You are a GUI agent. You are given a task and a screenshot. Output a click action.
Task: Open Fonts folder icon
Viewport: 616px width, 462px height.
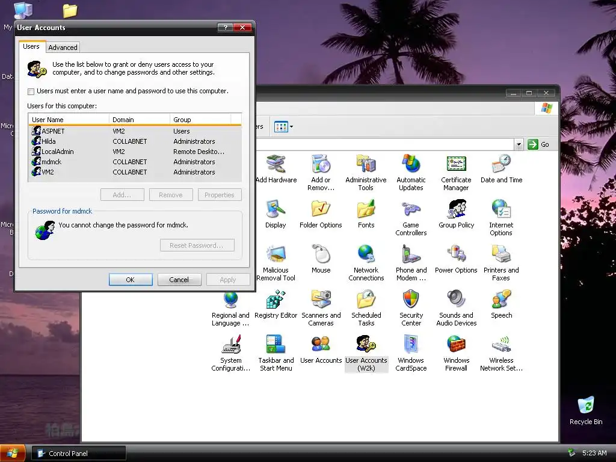(x=366, y=214)
